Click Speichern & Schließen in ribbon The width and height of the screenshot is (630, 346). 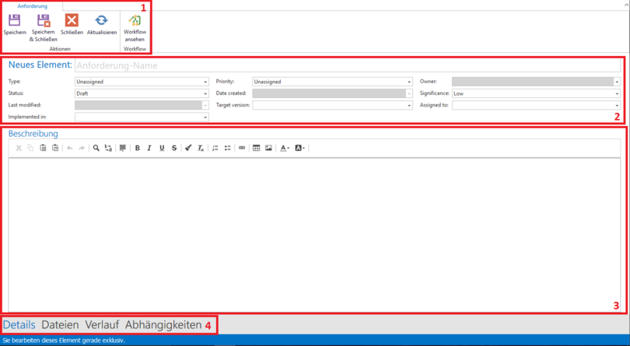[x=44, y=22]
